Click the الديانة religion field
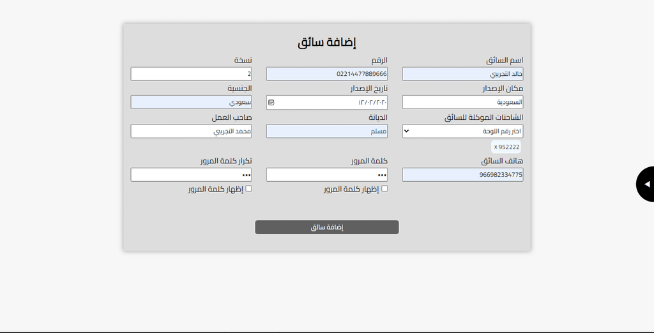Screen dimensions: 654x333 [x=327, y=131]
